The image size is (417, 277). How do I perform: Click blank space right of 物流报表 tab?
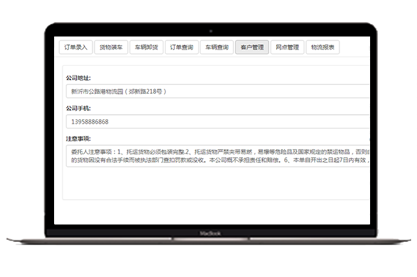pyautogui.click(x=355, y=48)
